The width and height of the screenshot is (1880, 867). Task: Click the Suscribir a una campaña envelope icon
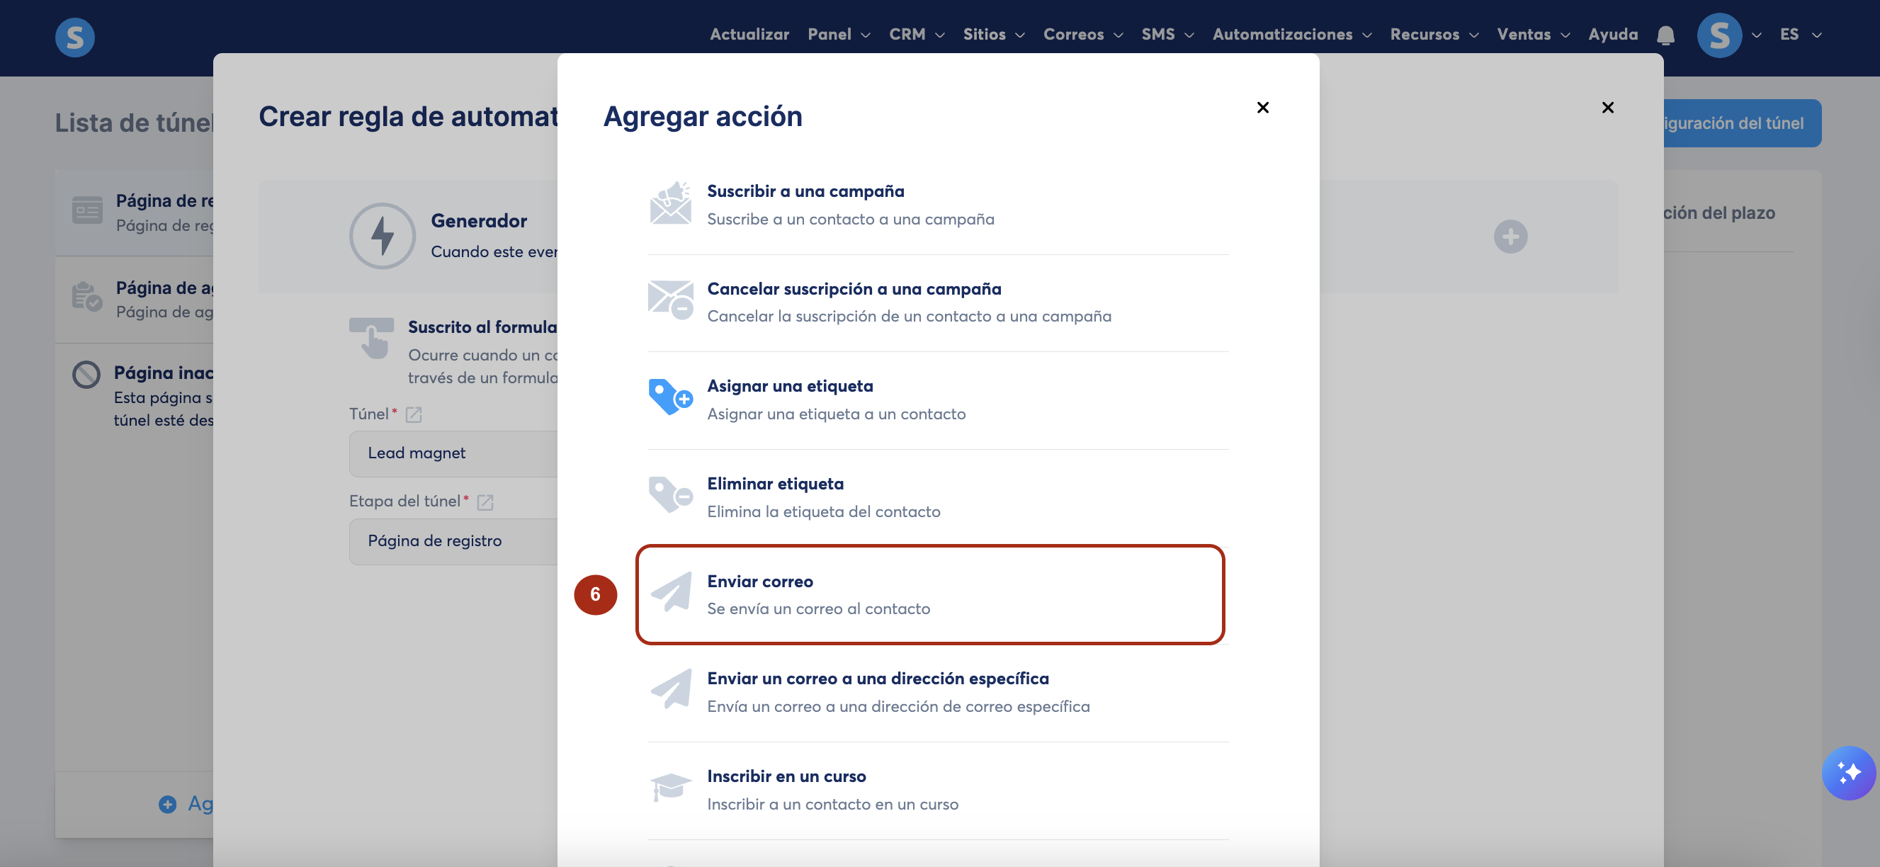(x=670, y=204)
